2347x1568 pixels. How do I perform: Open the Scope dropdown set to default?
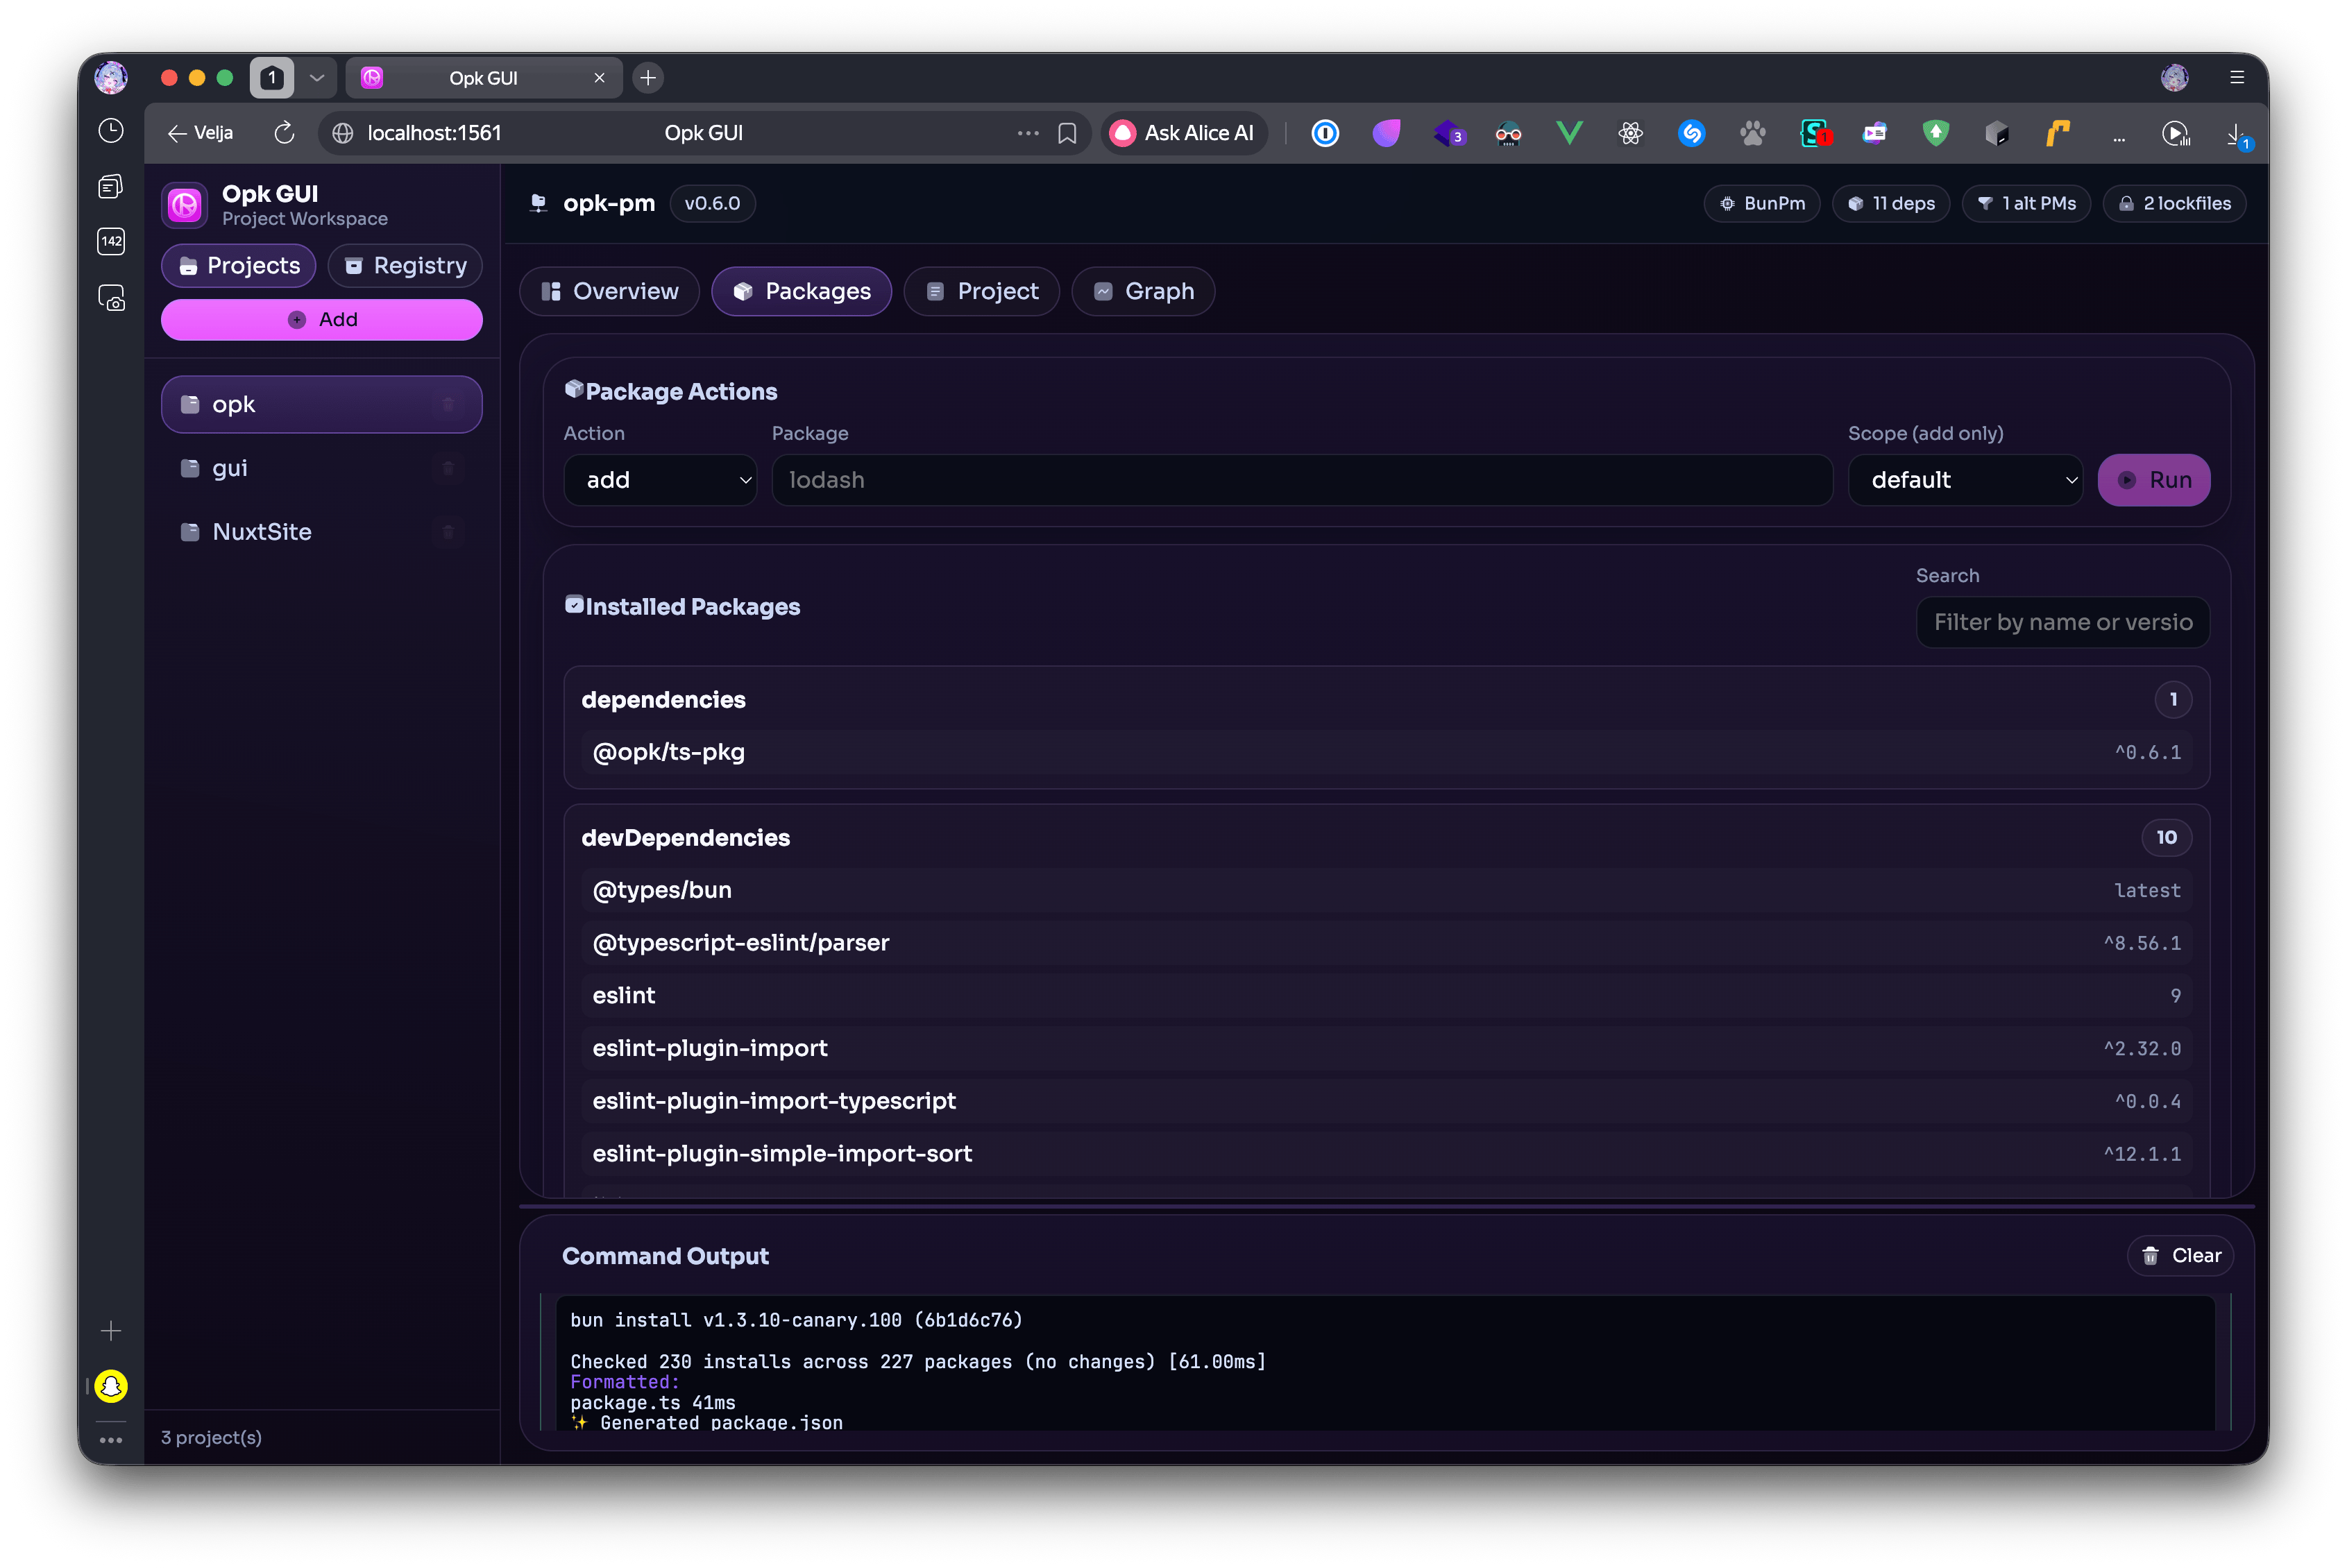pyautogui.click(x=1965, y=480)
